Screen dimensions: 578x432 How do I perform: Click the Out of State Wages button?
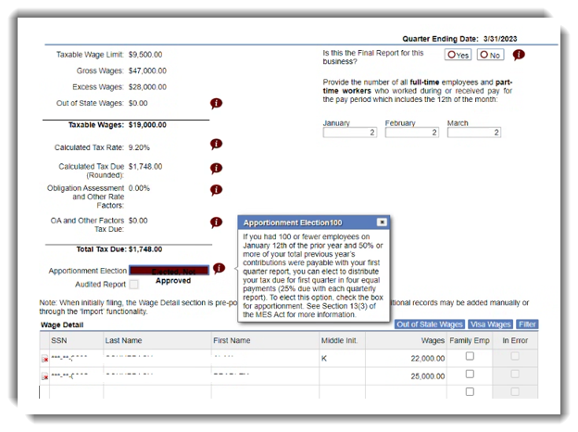(x=430, y=324)
